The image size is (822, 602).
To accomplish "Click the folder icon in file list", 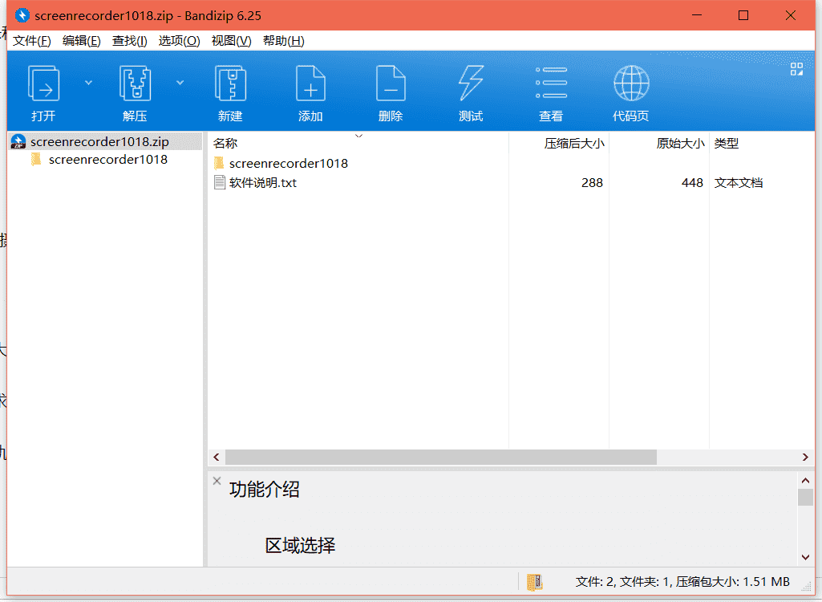I will pos(219,163).
